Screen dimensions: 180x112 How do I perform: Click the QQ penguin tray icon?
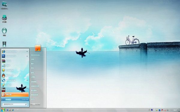coord(162,110)
